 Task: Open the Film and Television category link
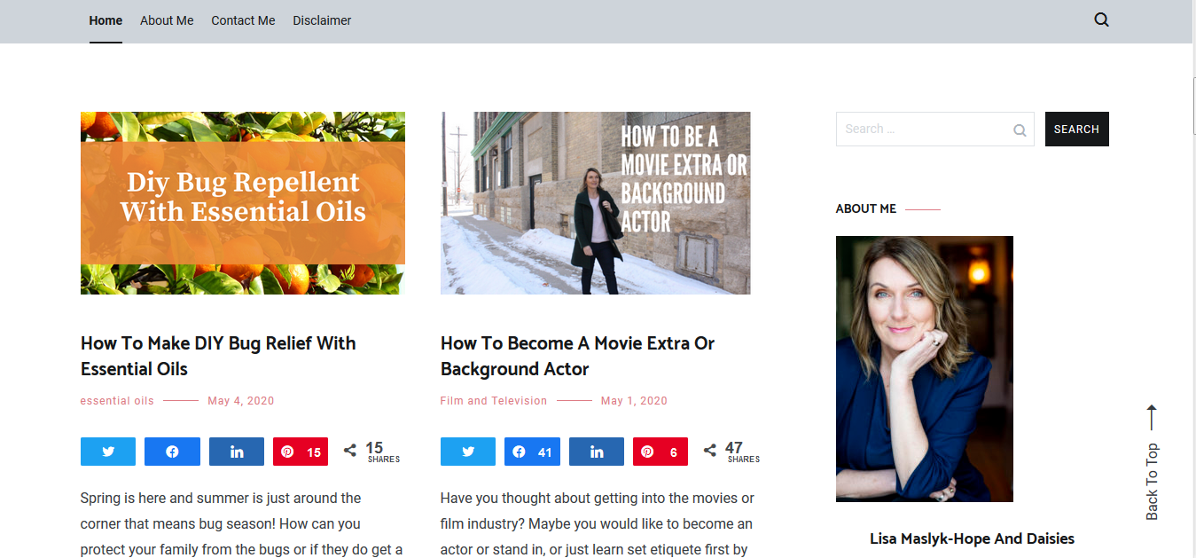[494, 401]
